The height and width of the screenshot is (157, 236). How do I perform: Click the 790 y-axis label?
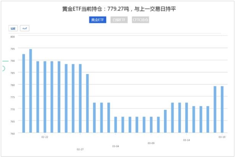(x=13, y=61)
